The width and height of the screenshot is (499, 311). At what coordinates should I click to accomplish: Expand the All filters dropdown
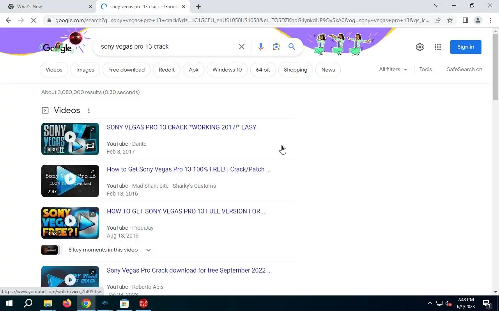tap(393, 69)
